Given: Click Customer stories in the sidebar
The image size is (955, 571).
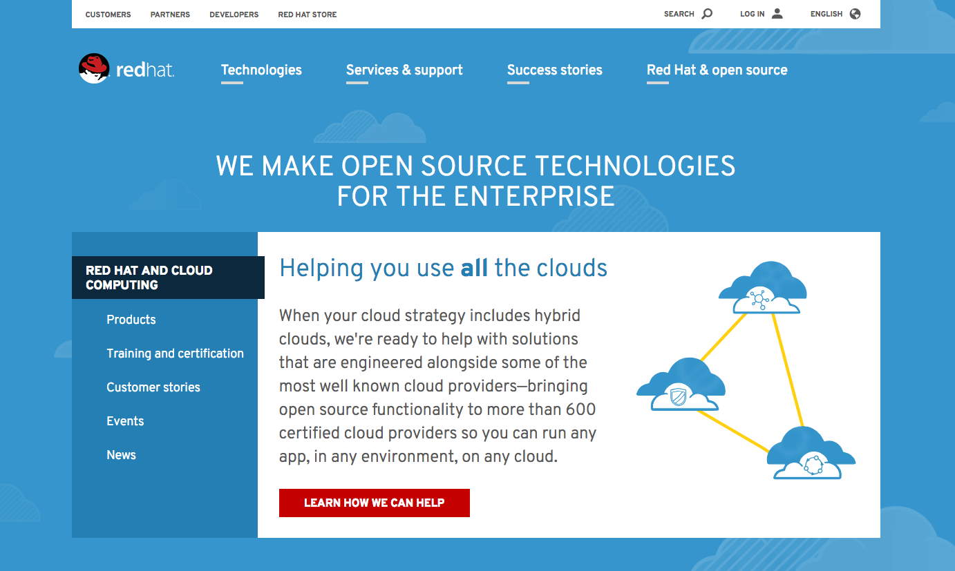Looking at the screenshot, I should coord(153,387).
